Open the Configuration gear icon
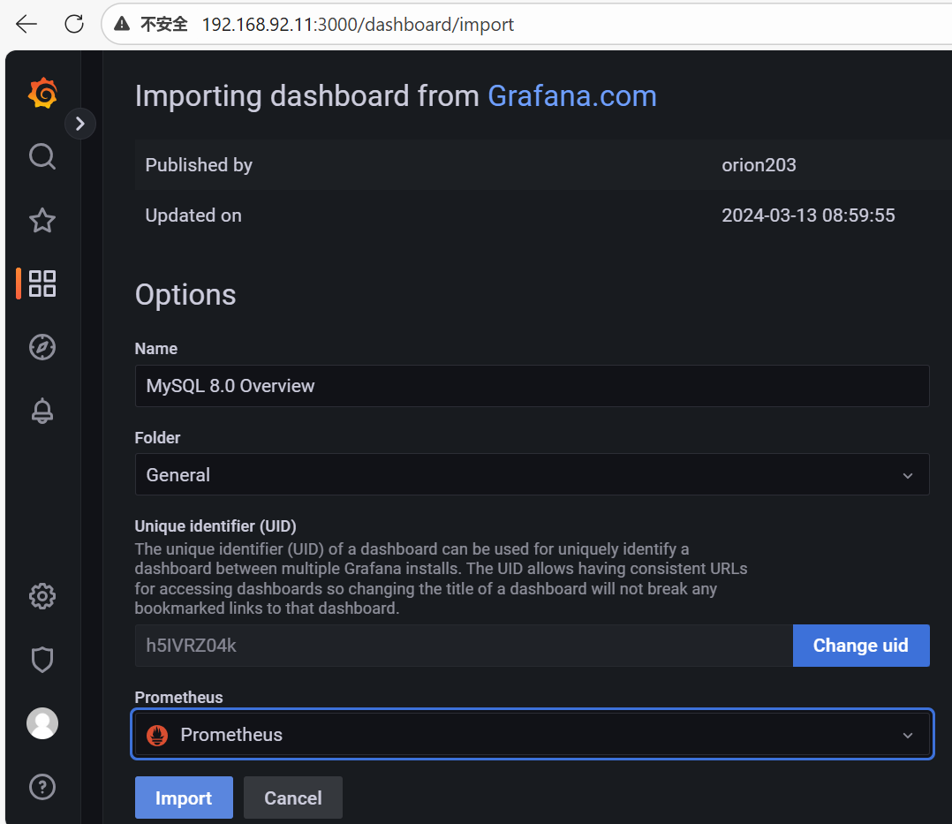Screen dimensions: 952x824 pos(42,596)
